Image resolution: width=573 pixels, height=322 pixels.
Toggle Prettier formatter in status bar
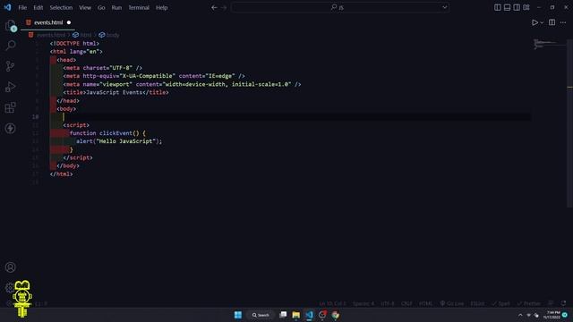click(x=529, y=303)
